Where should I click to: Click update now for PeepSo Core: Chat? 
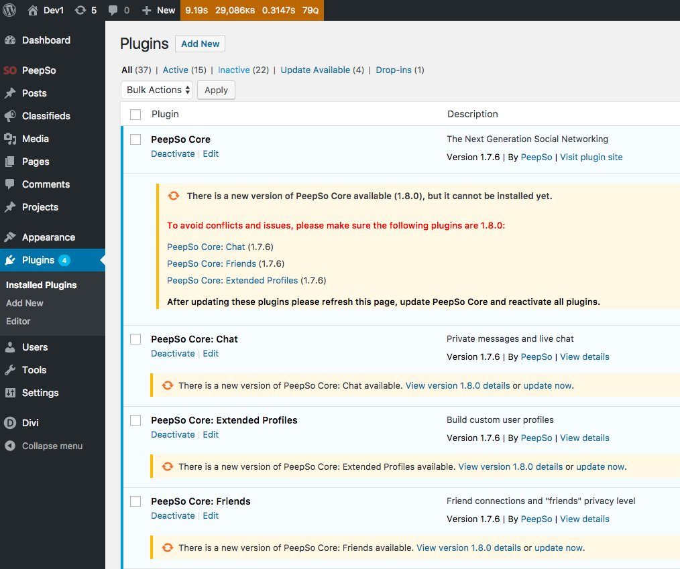tap(547, 385)
